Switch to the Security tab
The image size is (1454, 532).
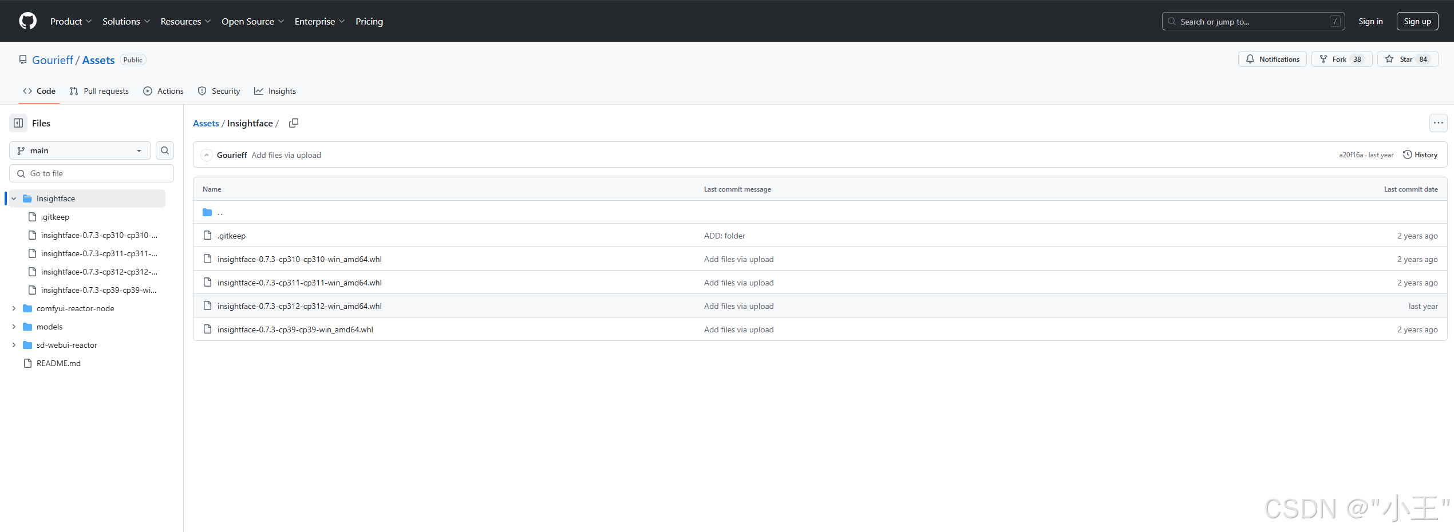[x=219, y=91]
